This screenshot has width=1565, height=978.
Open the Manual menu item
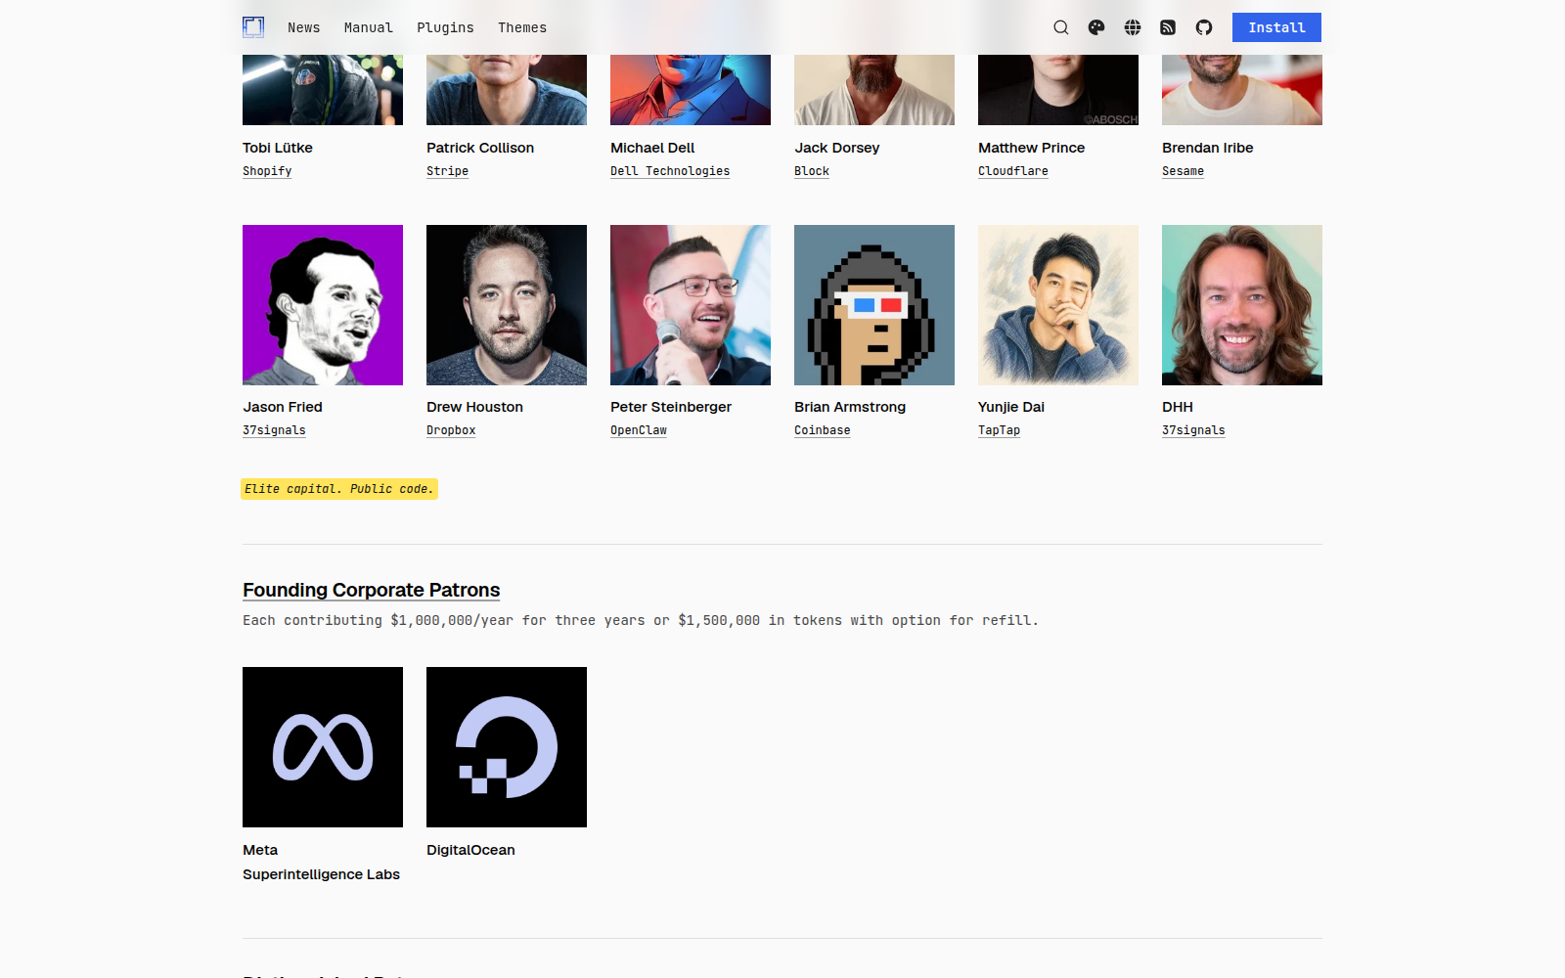click(369, 27)
